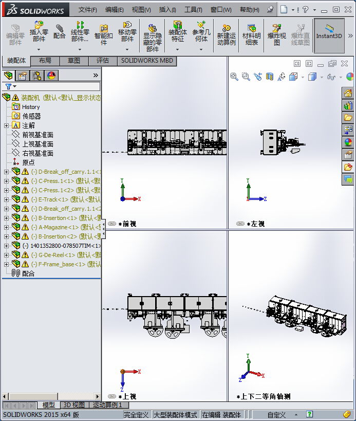Screen dimensions: 356x421
Task: Switch to the 3D 视图 bottom tab
Action: tap(74, 405)
